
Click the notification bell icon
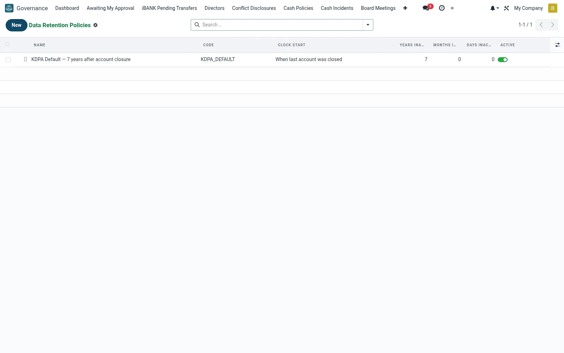tap(492, 8)
